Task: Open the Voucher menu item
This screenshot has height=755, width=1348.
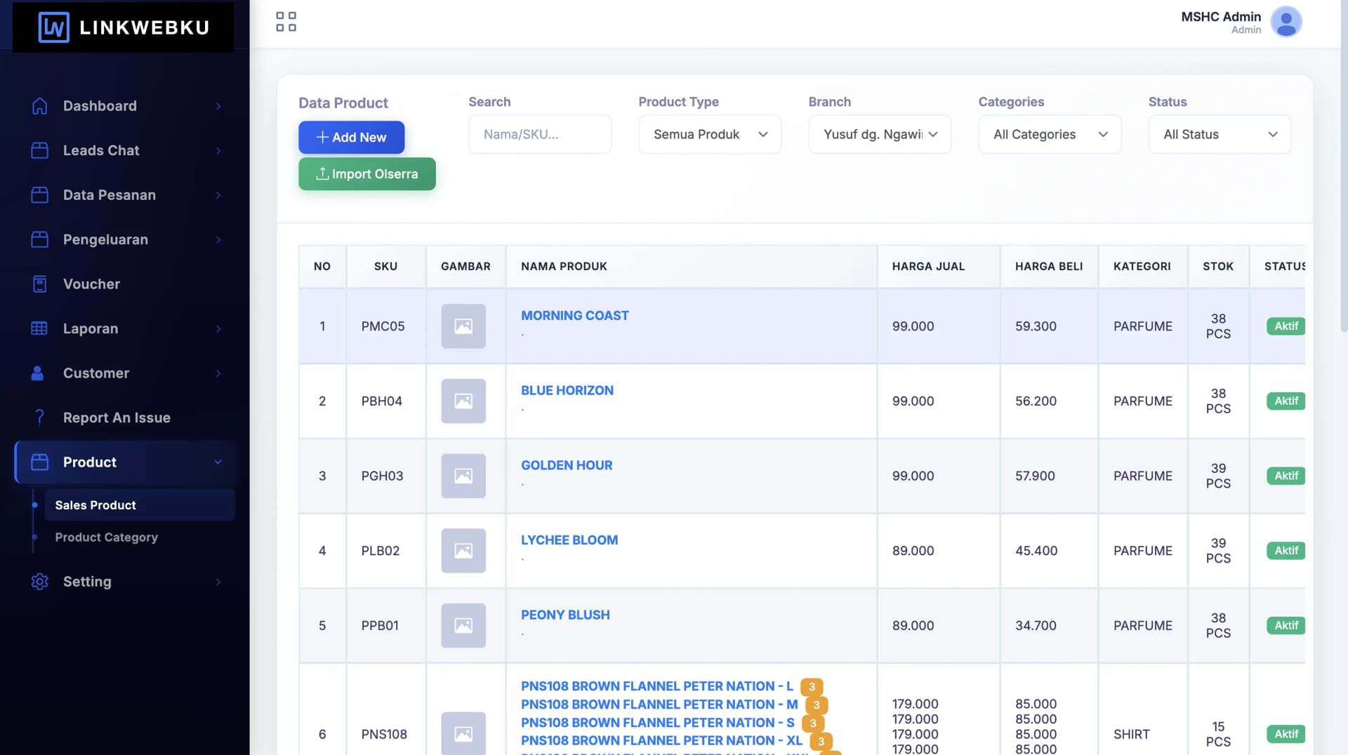Action: (124, 284)
